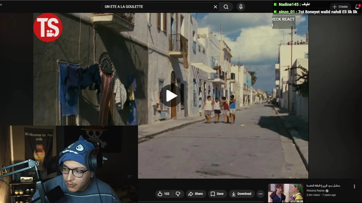Screen dimensions: 362x203
Task: Click the chat username Nadine145
Action: [288, 5]
